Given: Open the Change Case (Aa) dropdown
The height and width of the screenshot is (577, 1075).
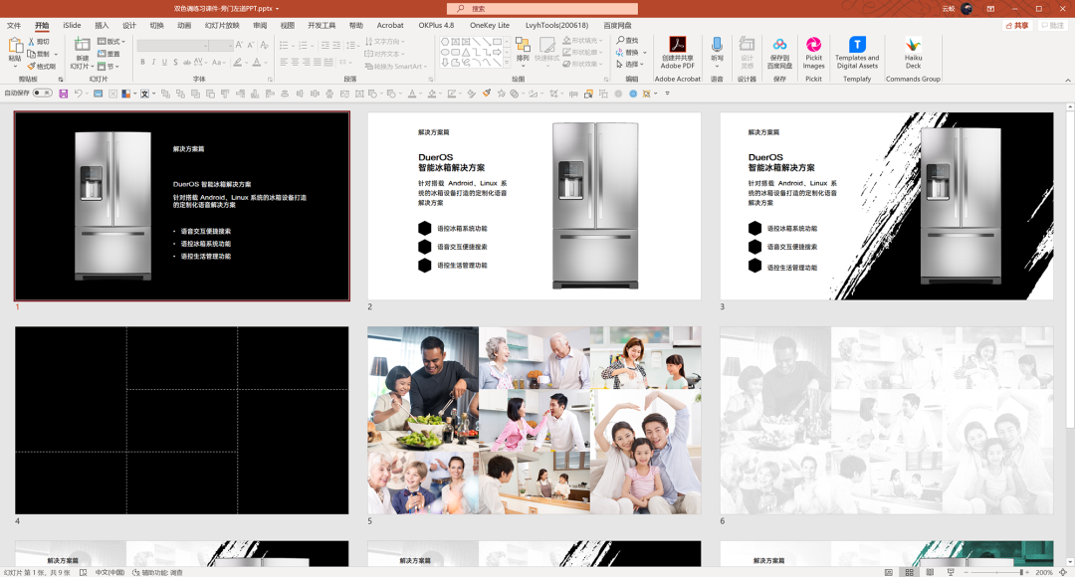Looking at the screenshot, I should click(218, 63).
